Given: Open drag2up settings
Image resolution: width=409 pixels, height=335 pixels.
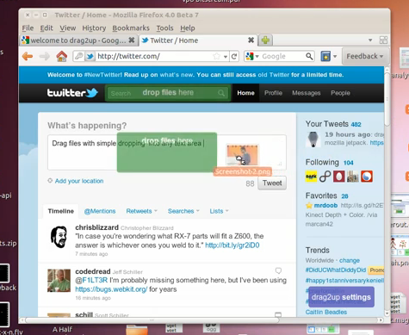Looking at the screenshot, I should click(341, 297).
